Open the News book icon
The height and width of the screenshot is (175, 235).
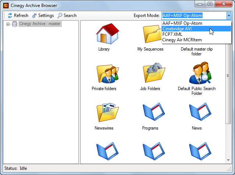click(200, 111)
